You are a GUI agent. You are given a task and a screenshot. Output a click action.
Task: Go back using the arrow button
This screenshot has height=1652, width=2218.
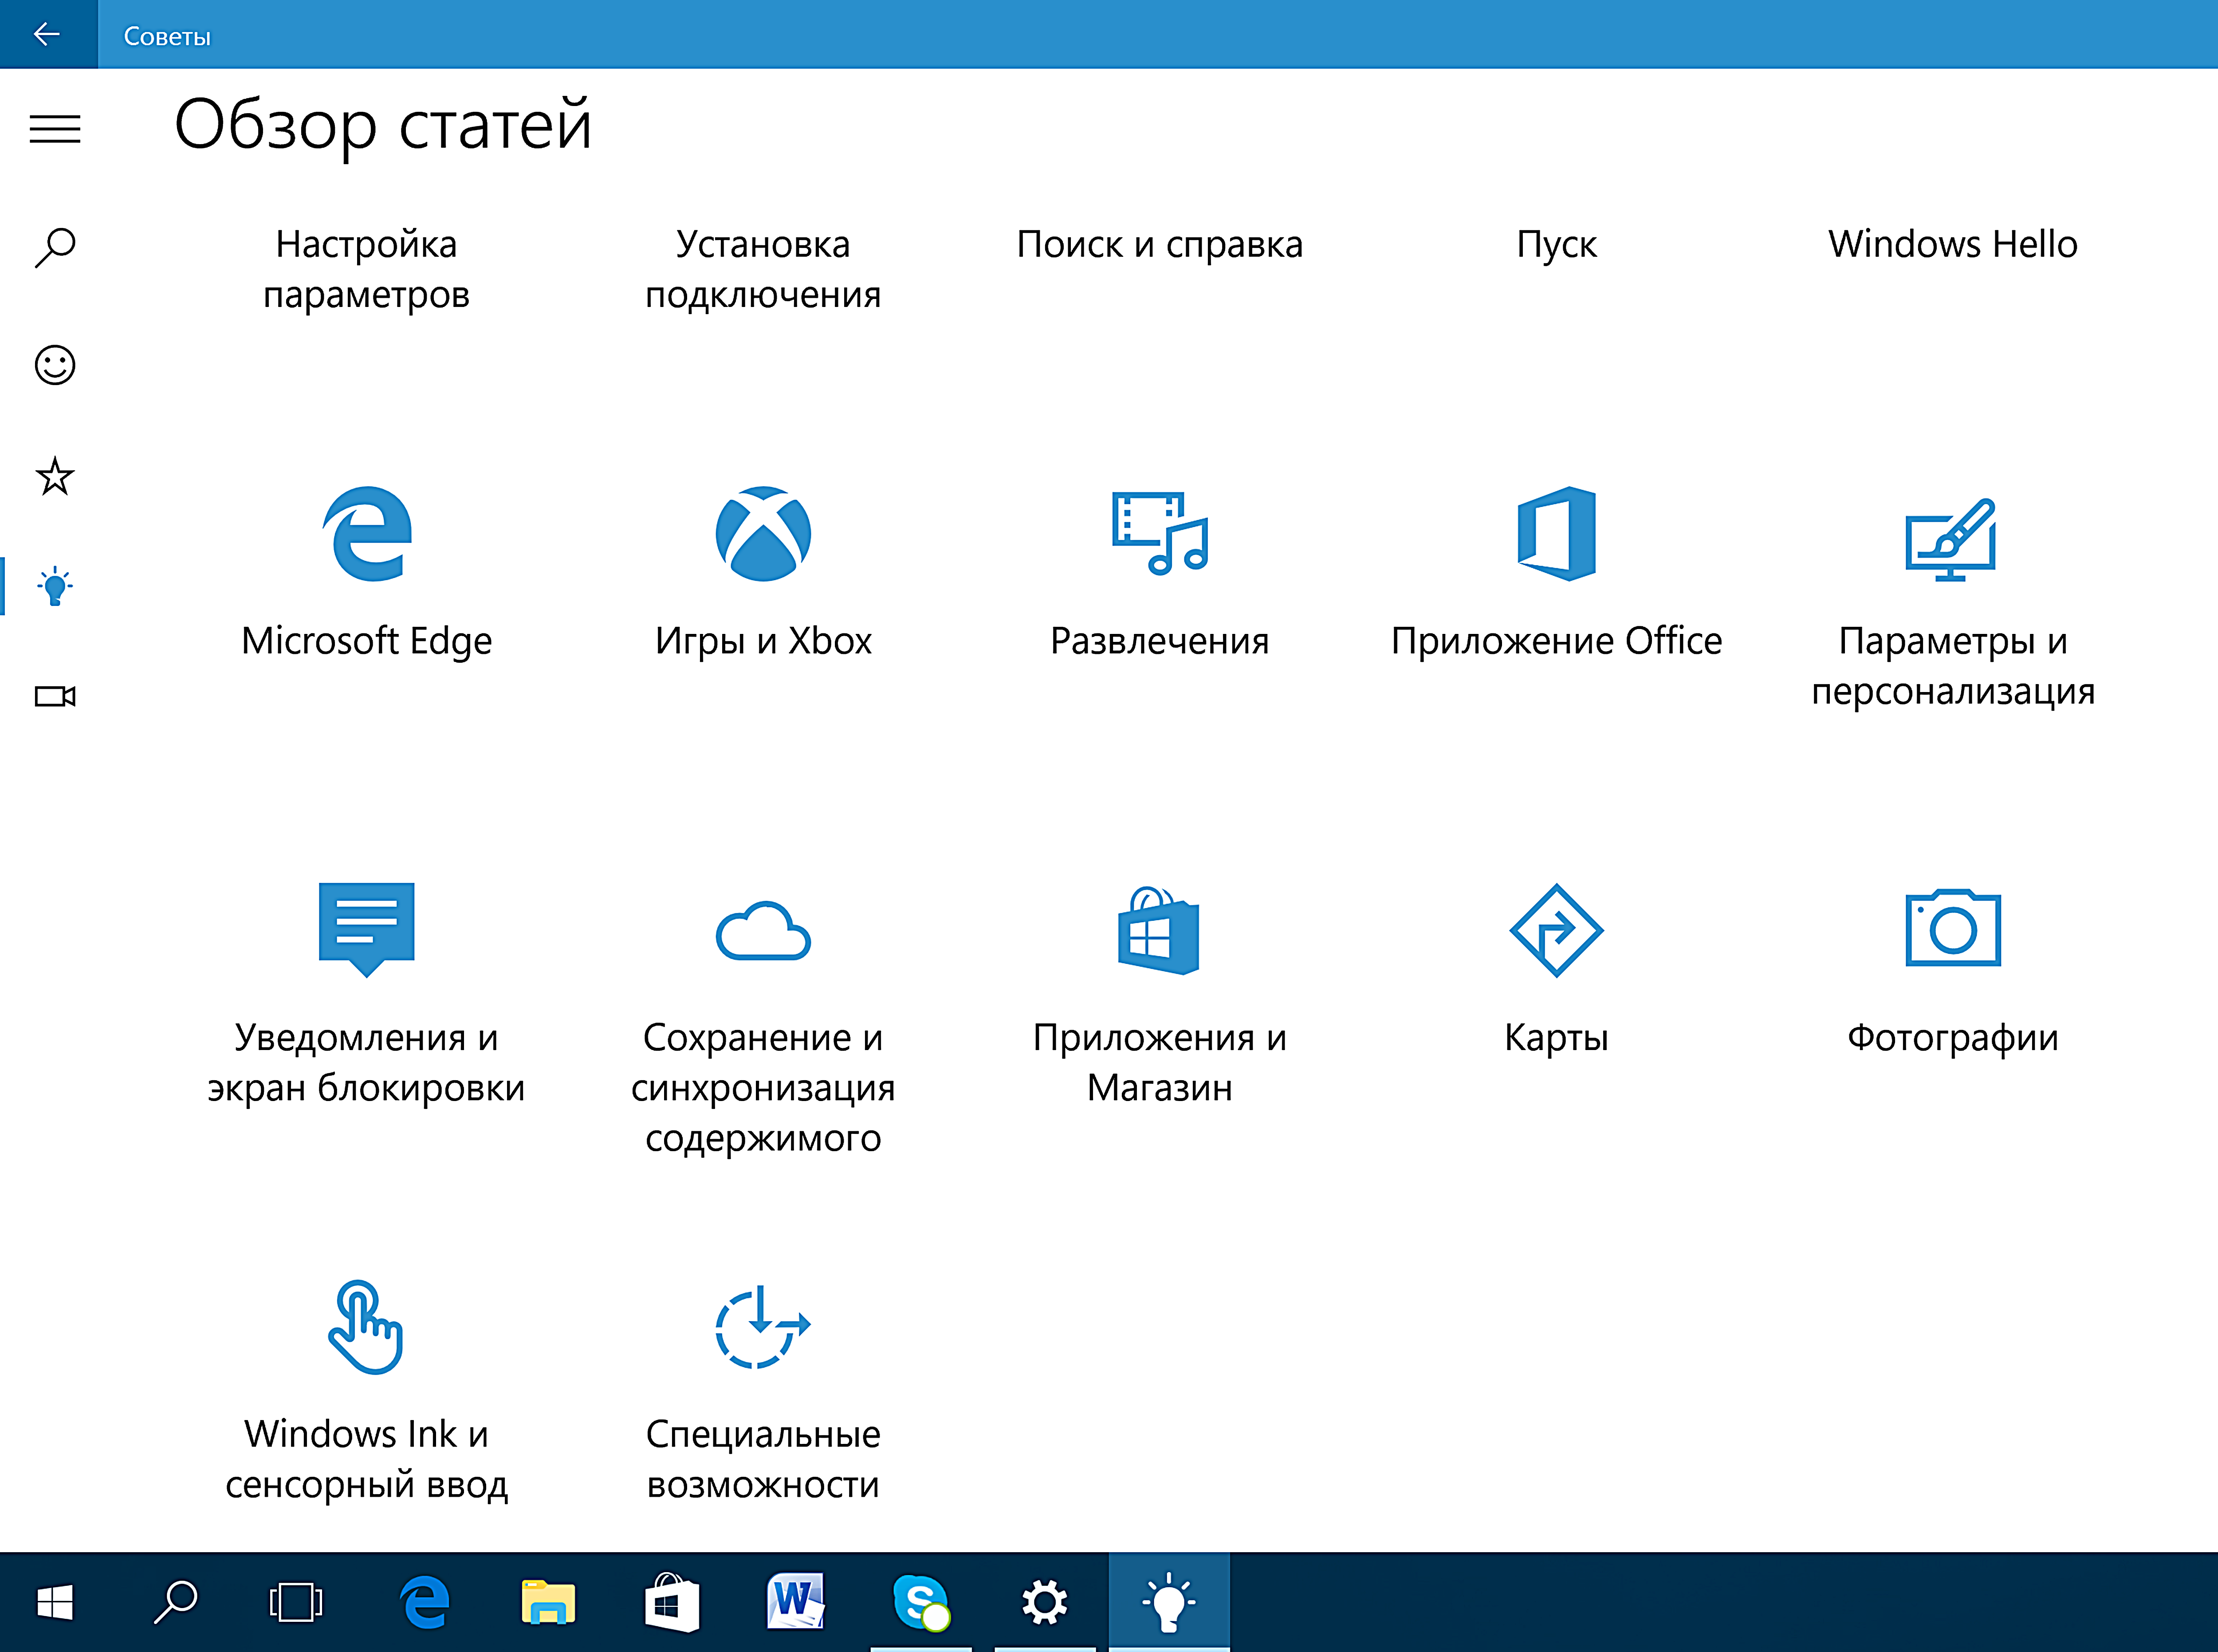tap(47, 35)
